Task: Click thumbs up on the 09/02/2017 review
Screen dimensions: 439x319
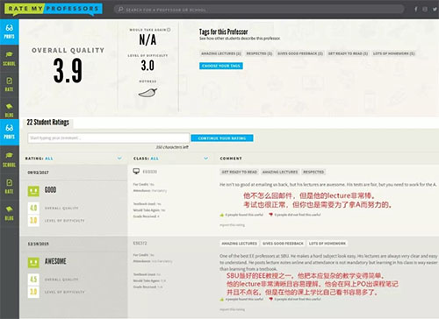Action: (x=222, y=215)
